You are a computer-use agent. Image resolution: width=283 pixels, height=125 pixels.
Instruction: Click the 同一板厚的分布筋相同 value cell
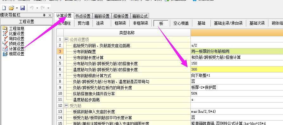[237, 52]
